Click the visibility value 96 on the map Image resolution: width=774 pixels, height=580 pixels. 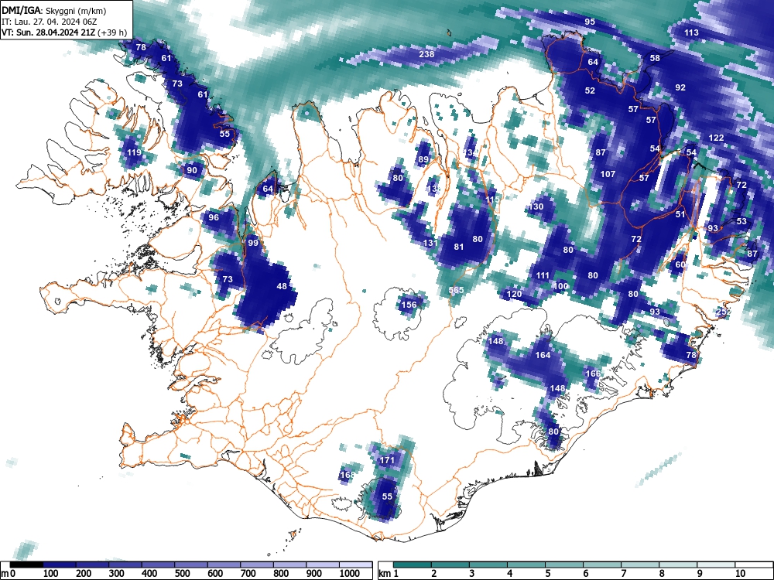coord(214,217)
